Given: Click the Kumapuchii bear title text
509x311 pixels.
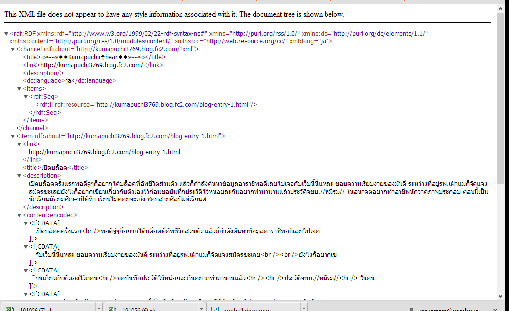Looking at the screenshot, I should [94, 57].
